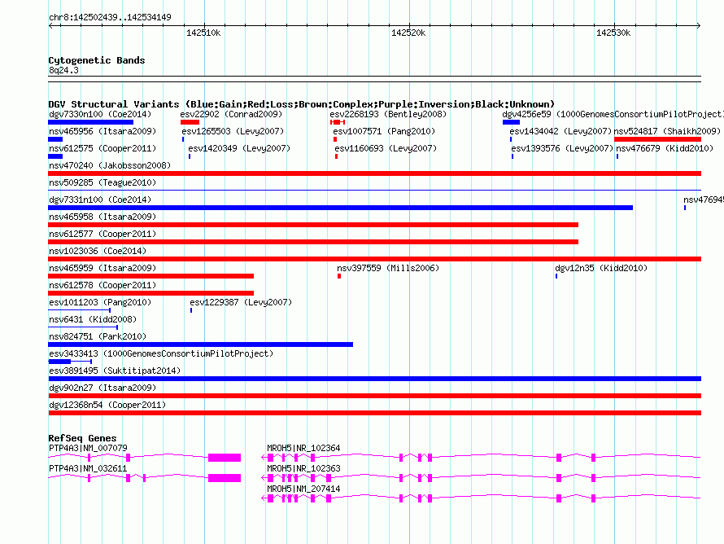The width and height of the screenshot is (724, 544).
Task: Open esv2268193 (Bentley2008) variant label
Action: pyautogui.click(x=388, y=114)
